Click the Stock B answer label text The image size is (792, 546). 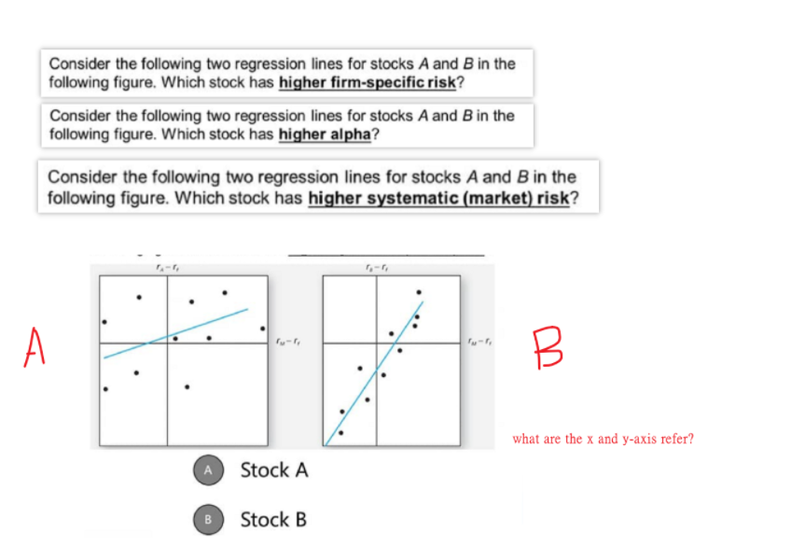click(273, 520)
